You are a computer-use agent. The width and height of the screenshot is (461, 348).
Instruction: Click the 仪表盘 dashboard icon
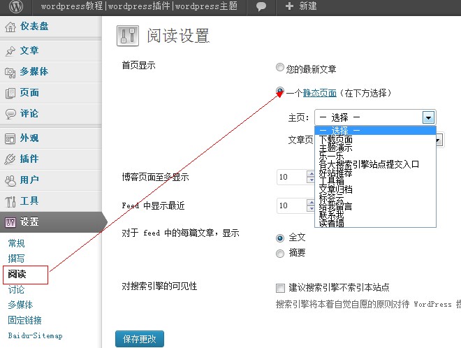click(10, 28)
